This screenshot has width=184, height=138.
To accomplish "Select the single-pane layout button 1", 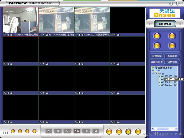I will click(49, 131).
